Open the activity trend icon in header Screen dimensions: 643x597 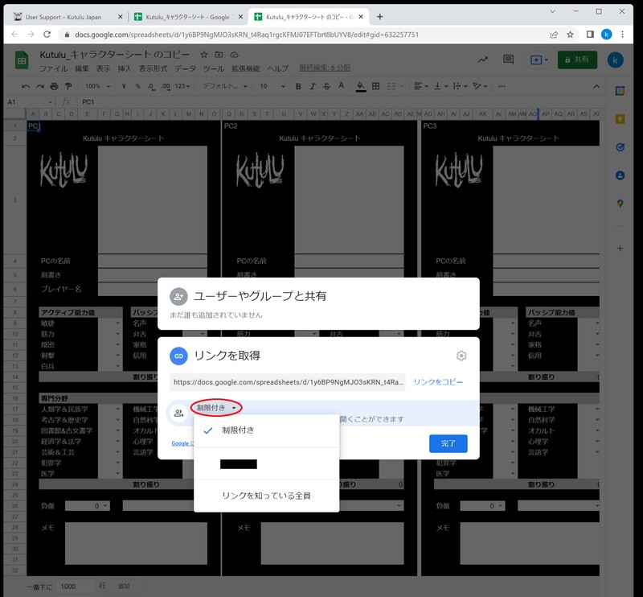pos(483,60)
